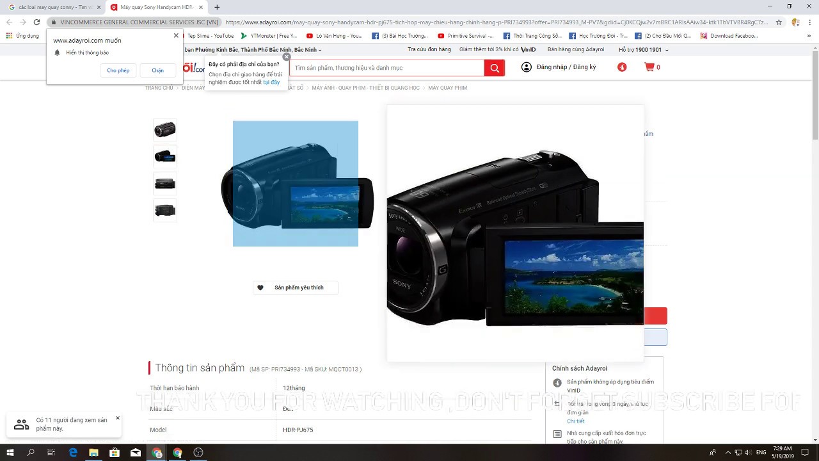Select the first camcorder thumbnail
819x461 pixels.
[x=164, y=130]
